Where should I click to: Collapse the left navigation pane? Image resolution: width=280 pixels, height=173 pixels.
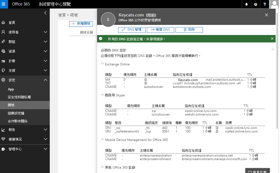[45, 13]
